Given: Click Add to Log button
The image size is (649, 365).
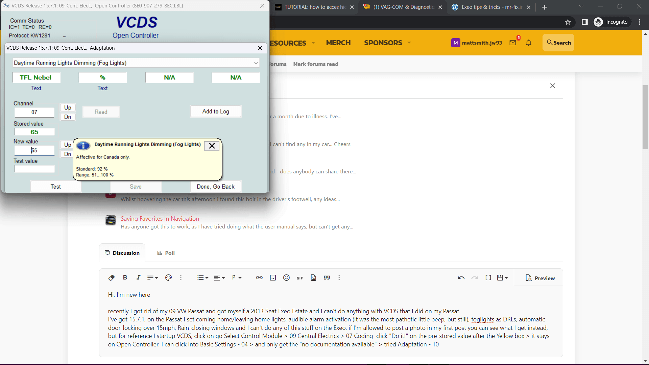Looking at the screenshot, I should click(x=216, y=112).
